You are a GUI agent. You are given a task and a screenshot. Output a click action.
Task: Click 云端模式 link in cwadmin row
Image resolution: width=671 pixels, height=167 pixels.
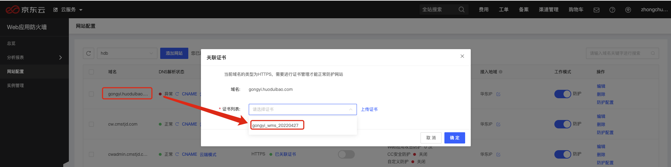tap(208, 155)
